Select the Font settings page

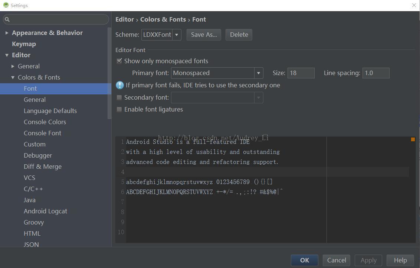[x=55, y=88]
